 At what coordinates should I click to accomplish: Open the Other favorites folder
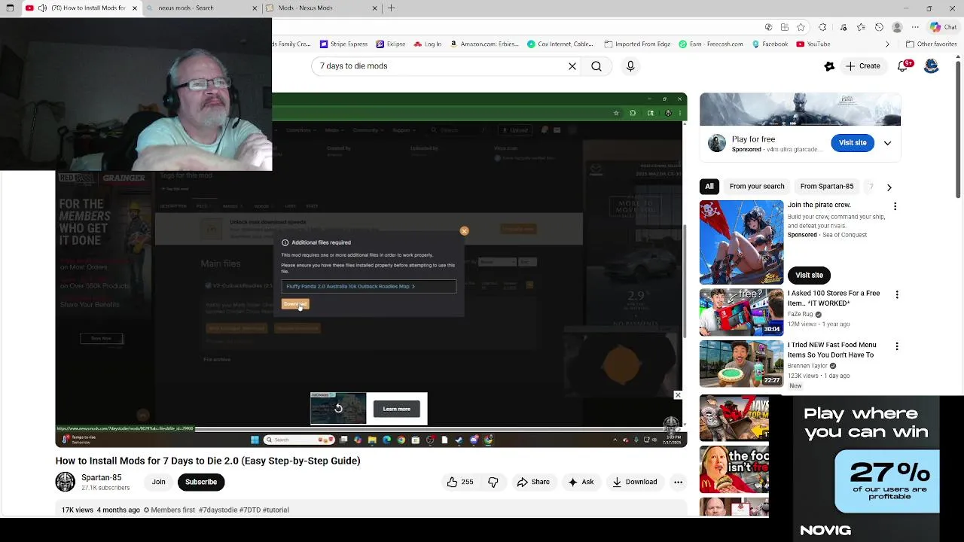tap(931, 44)
